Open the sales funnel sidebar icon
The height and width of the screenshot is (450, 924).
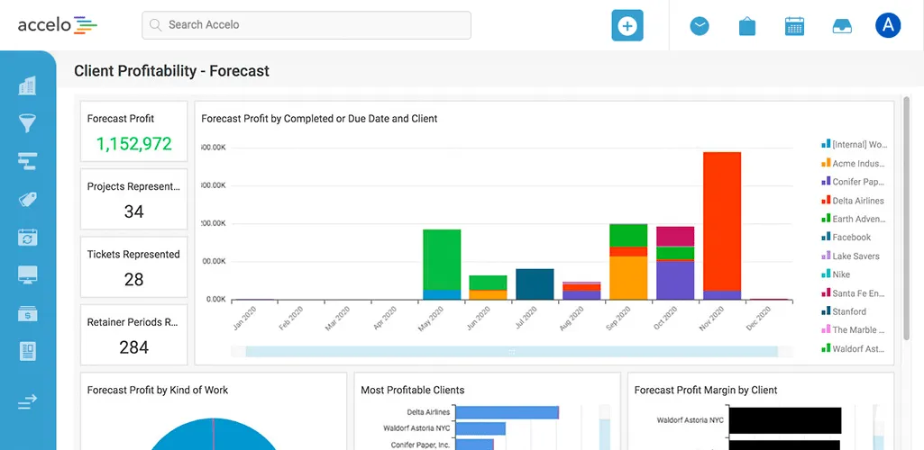coord(28,123)
